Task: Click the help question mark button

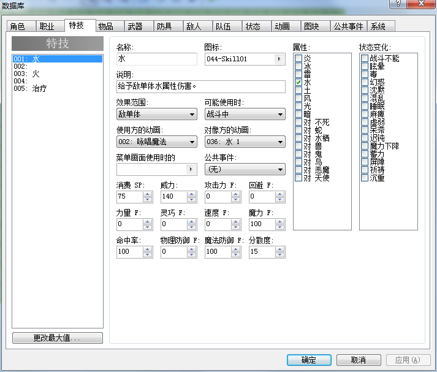Action: click(398, 4)
